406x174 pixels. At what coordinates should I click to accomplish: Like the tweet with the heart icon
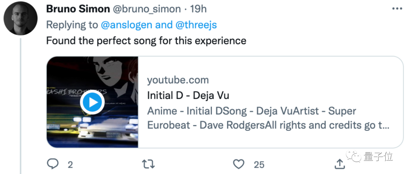pos(239,163)
